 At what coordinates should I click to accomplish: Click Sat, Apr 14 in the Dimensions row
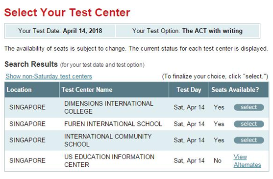tap(189, 107)
